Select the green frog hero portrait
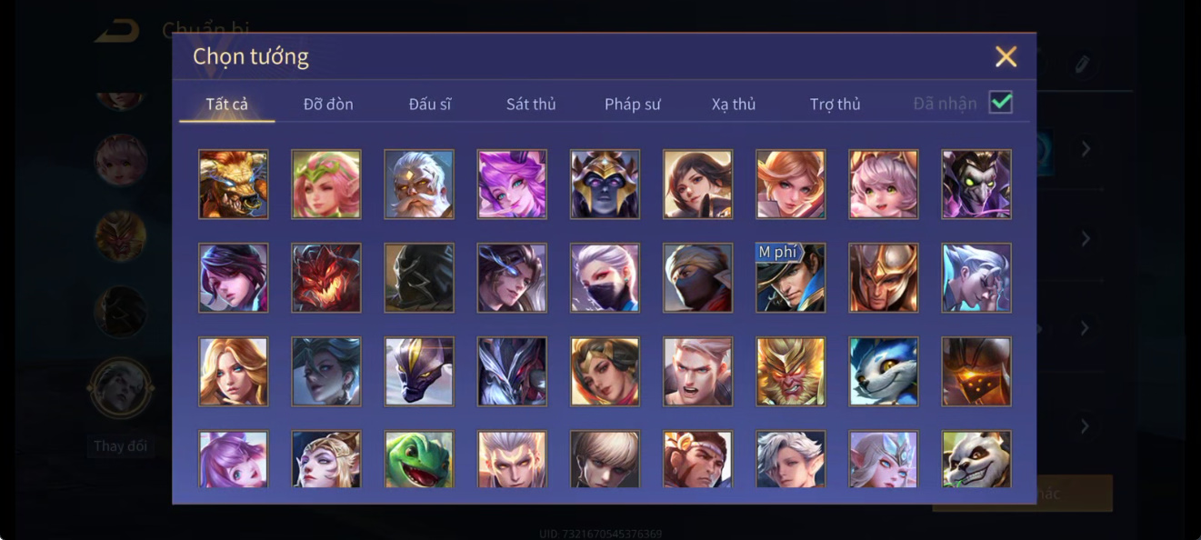 coord(419,459)
